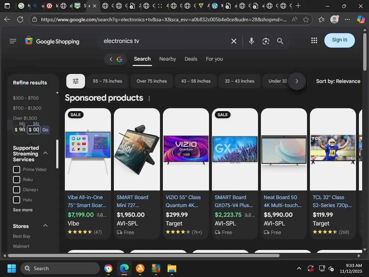Image resolution: width=369 pixels, height=277 pixels.
Task: Open Vibe All-in-One 75" Smart Board thumbnail
Action: pos(88,149)
